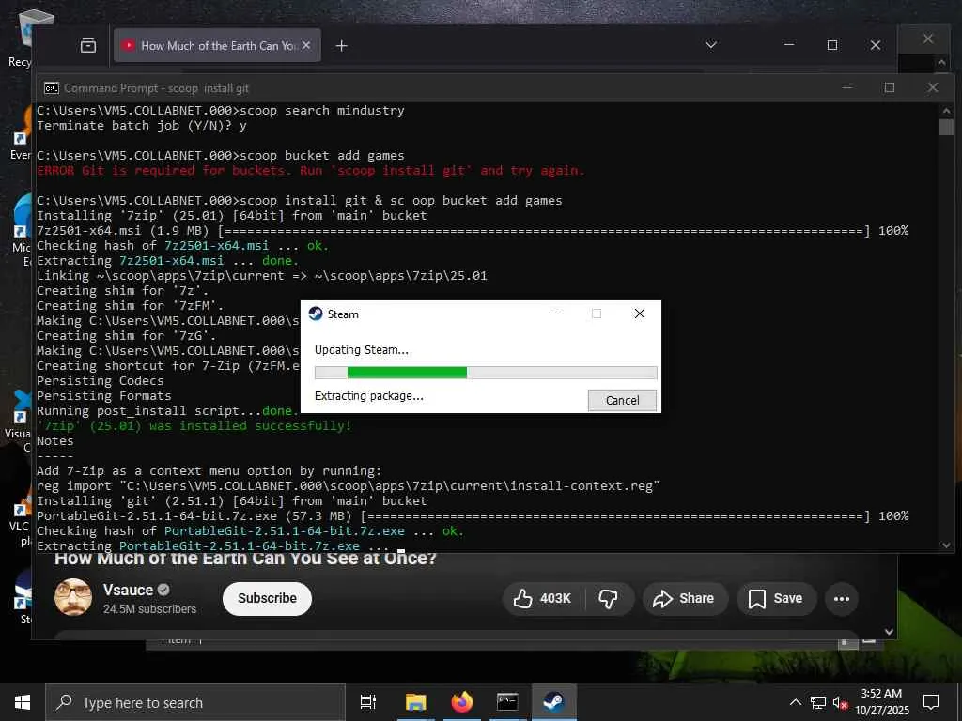Click the taskbar search box
This screenshot has height=721, width=962.
[x=195, y=702]
